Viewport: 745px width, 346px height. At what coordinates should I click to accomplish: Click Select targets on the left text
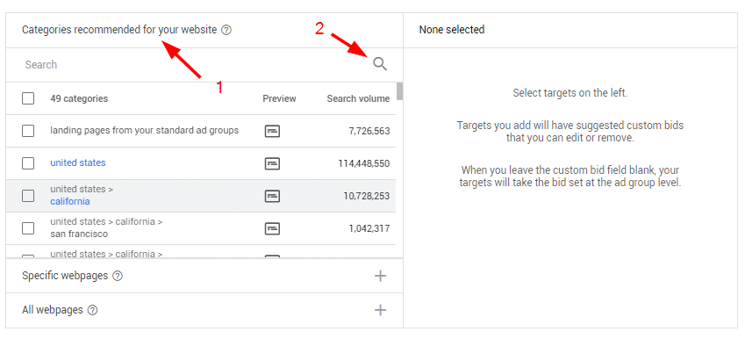click(570, 93)
